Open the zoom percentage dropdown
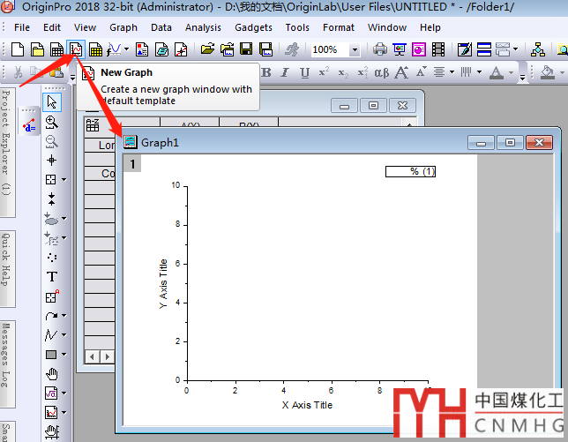Image resolution: width=568 pixels, height=442 pixels. click(x=355, y=50)
